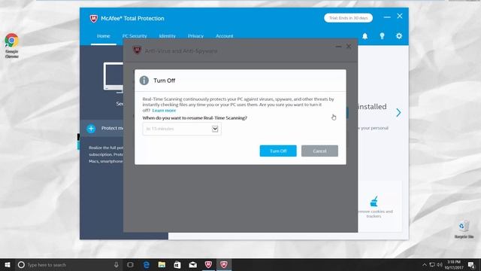Open the Learn more link
The height and width of the screenshot is (271, 481).
click(164, 111)
